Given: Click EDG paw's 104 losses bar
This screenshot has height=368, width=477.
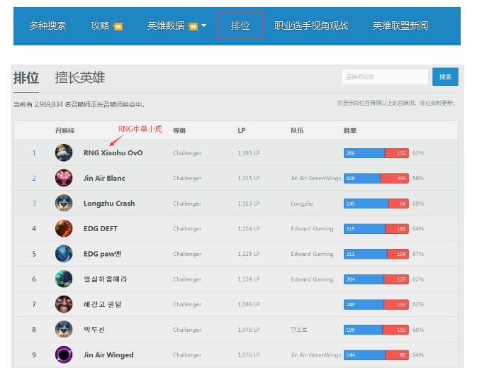Looking at the screenshot, I should coord(398,254).
